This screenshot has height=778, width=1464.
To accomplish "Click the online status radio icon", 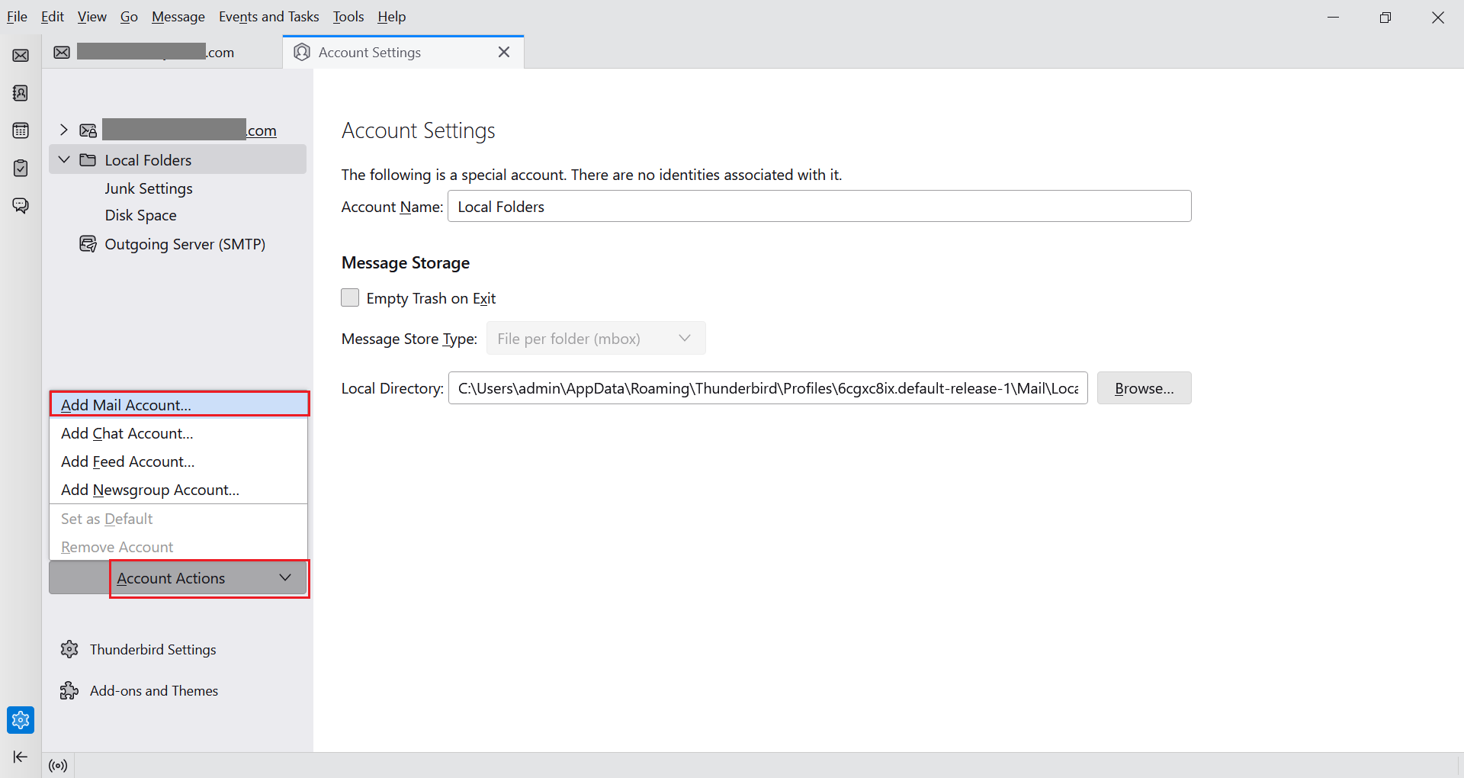I will coord(58,765).
